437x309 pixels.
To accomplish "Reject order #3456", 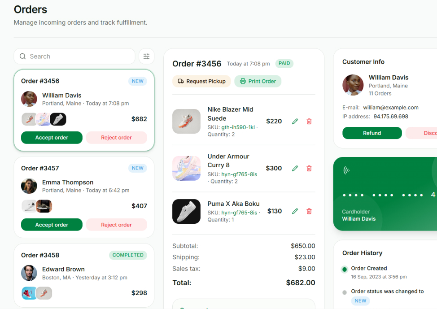I will tap(116, 138).
